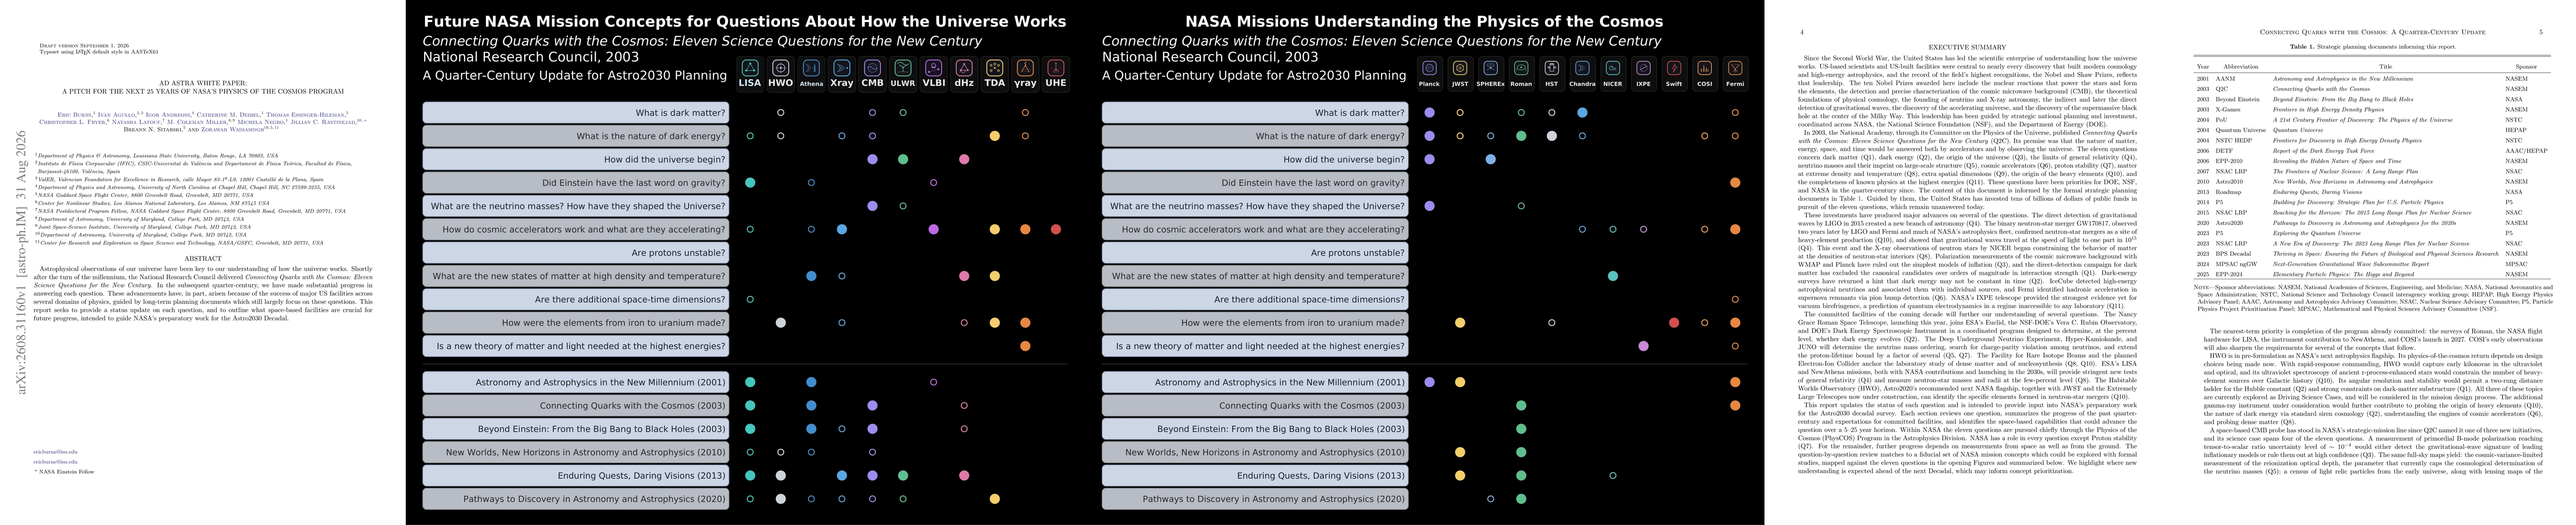Click author name Igor Andreoni
The height and width of the screenshot is (525, 2576).
(170, 116)
